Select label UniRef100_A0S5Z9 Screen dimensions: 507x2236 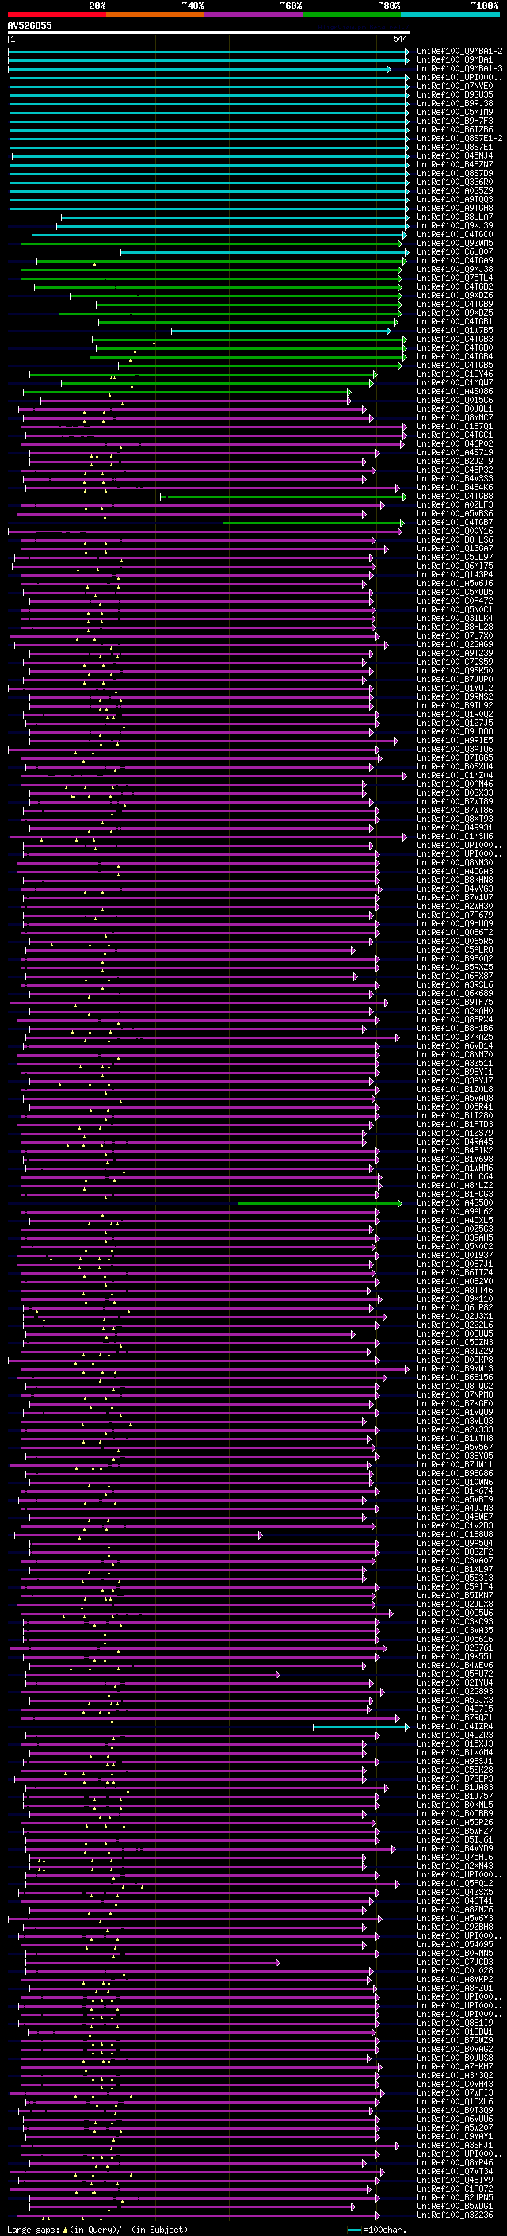pos(455,191)
